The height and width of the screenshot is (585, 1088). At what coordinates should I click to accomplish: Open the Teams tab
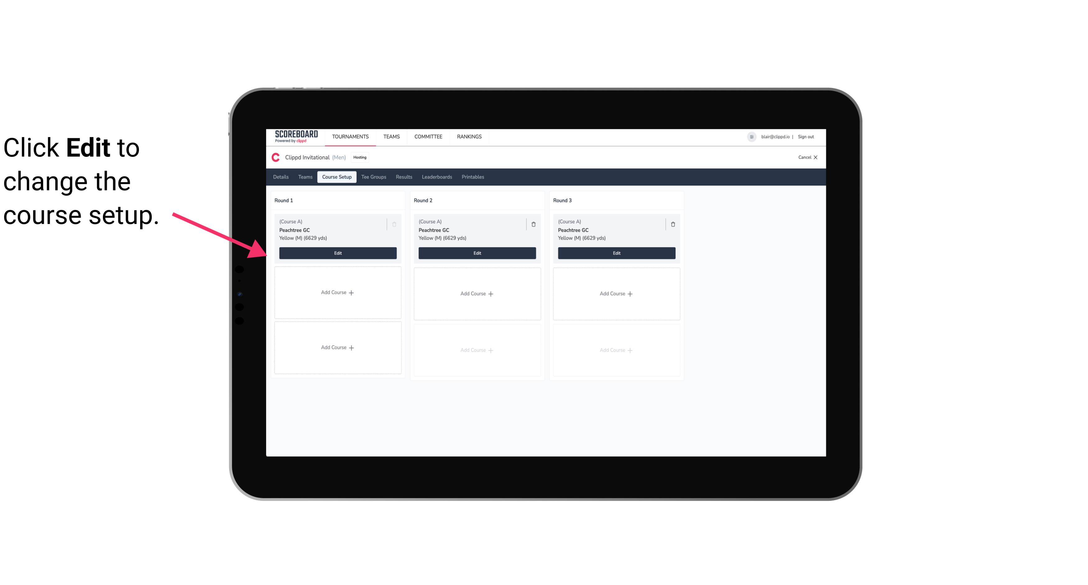305,177
